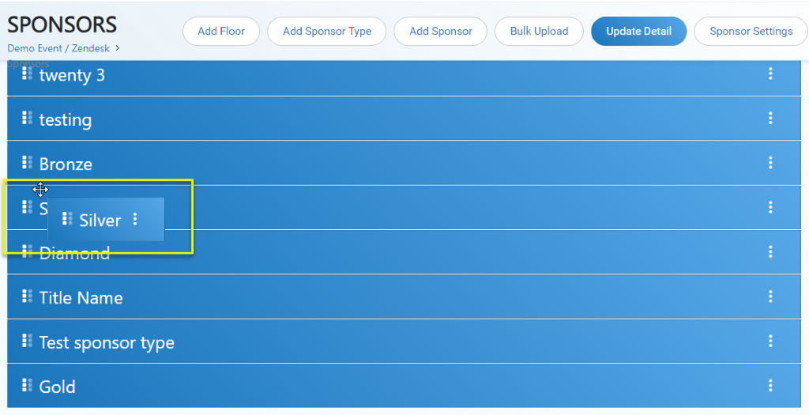Open options menu for Test sponsor type

click(x=770, y=341)
